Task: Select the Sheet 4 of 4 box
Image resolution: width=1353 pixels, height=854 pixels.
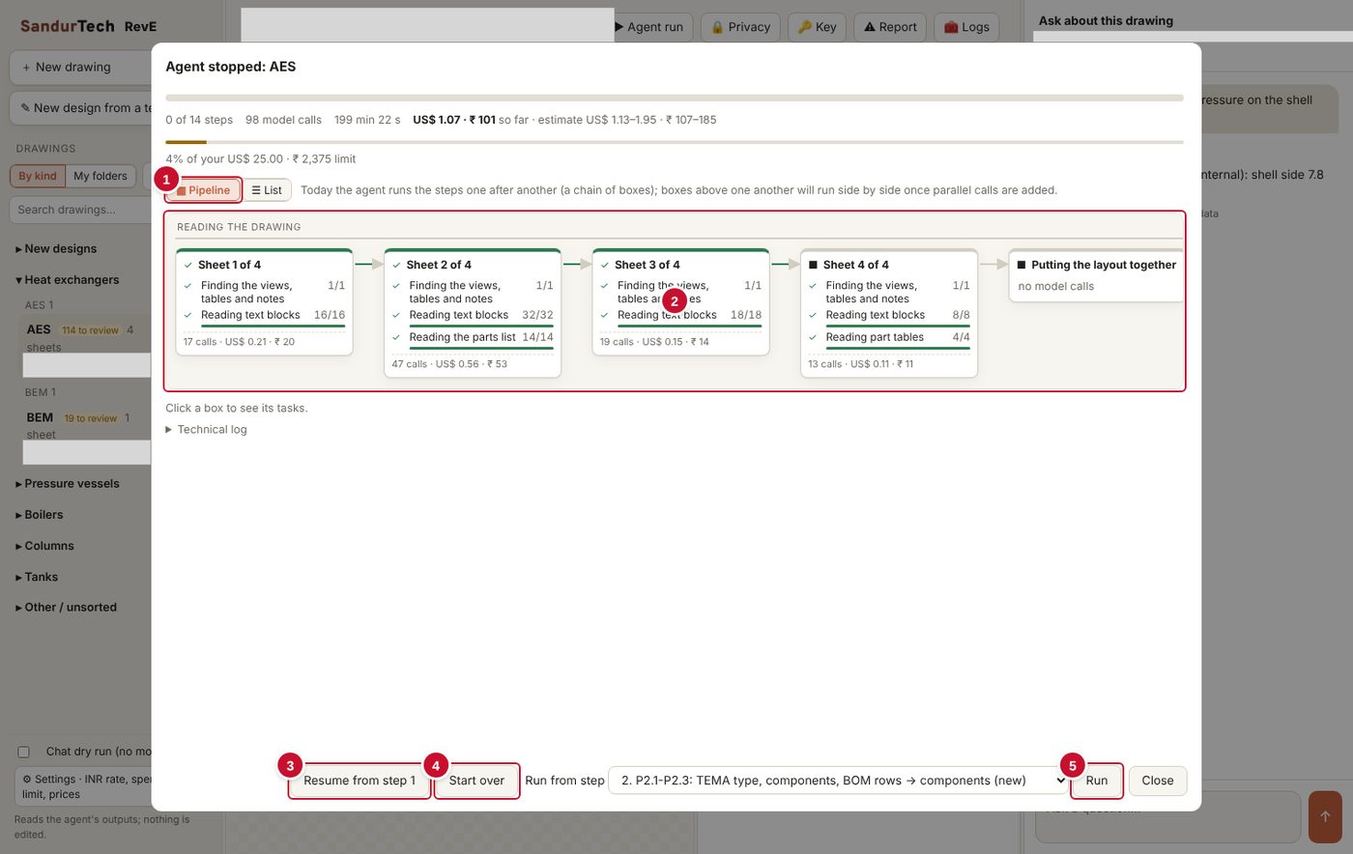Action: [x=889, y=313]
